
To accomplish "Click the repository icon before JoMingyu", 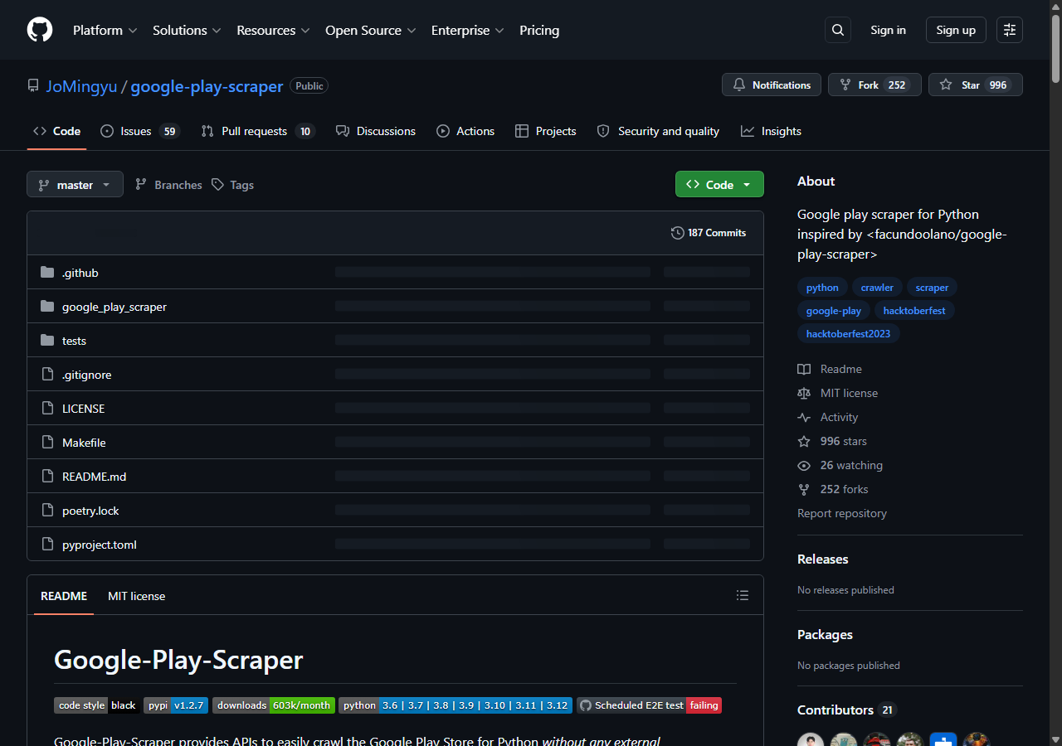I will coord(33,85).
